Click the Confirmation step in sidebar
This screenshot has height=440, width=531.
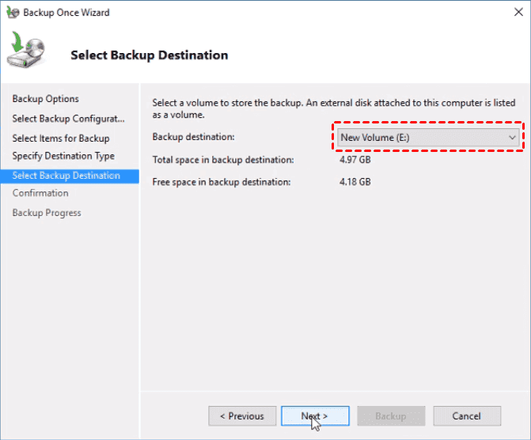coord(40,193)
